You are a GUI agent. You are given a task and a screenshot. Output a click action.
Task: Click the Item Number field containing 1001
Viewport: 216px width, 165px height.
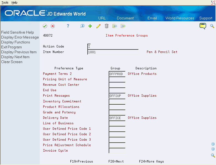click(113, 52)
